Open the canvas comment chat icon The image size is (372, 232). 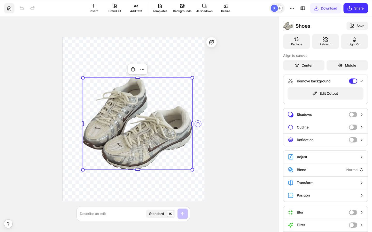click(212, 42)
